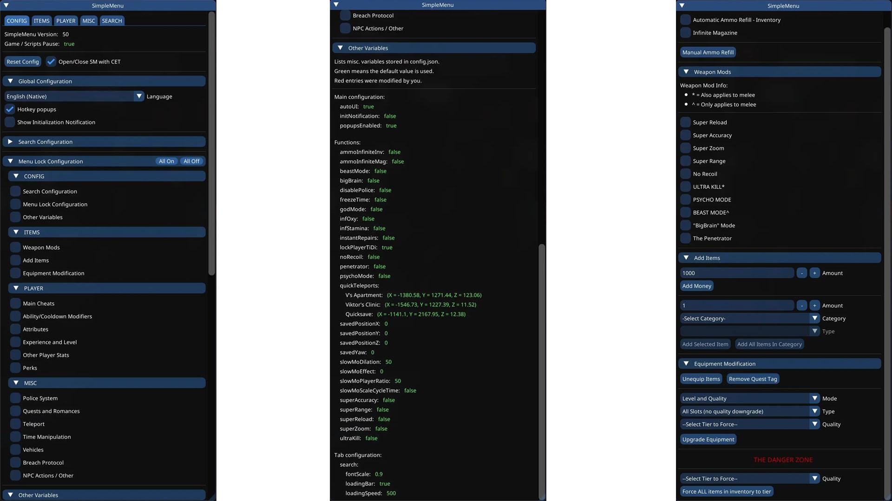Screen dimensions: 892x501
Task: Open the Language dropdown
Action: (74, 96)
